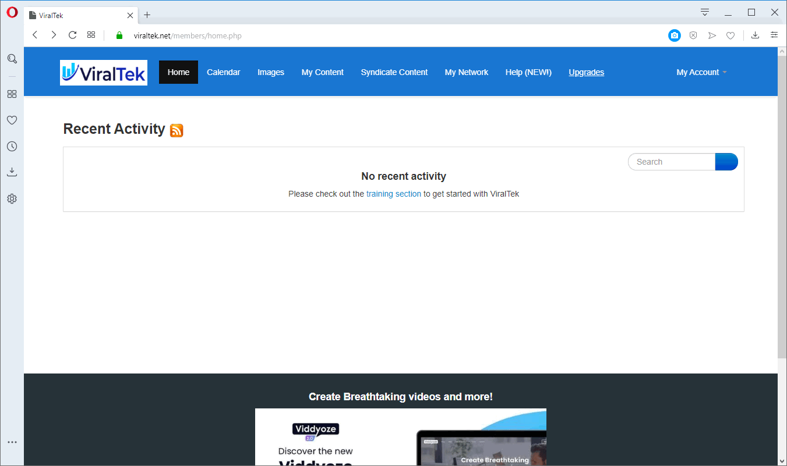Open a new tab with plus button
787x466 pixels.
(x=147, y=15)
